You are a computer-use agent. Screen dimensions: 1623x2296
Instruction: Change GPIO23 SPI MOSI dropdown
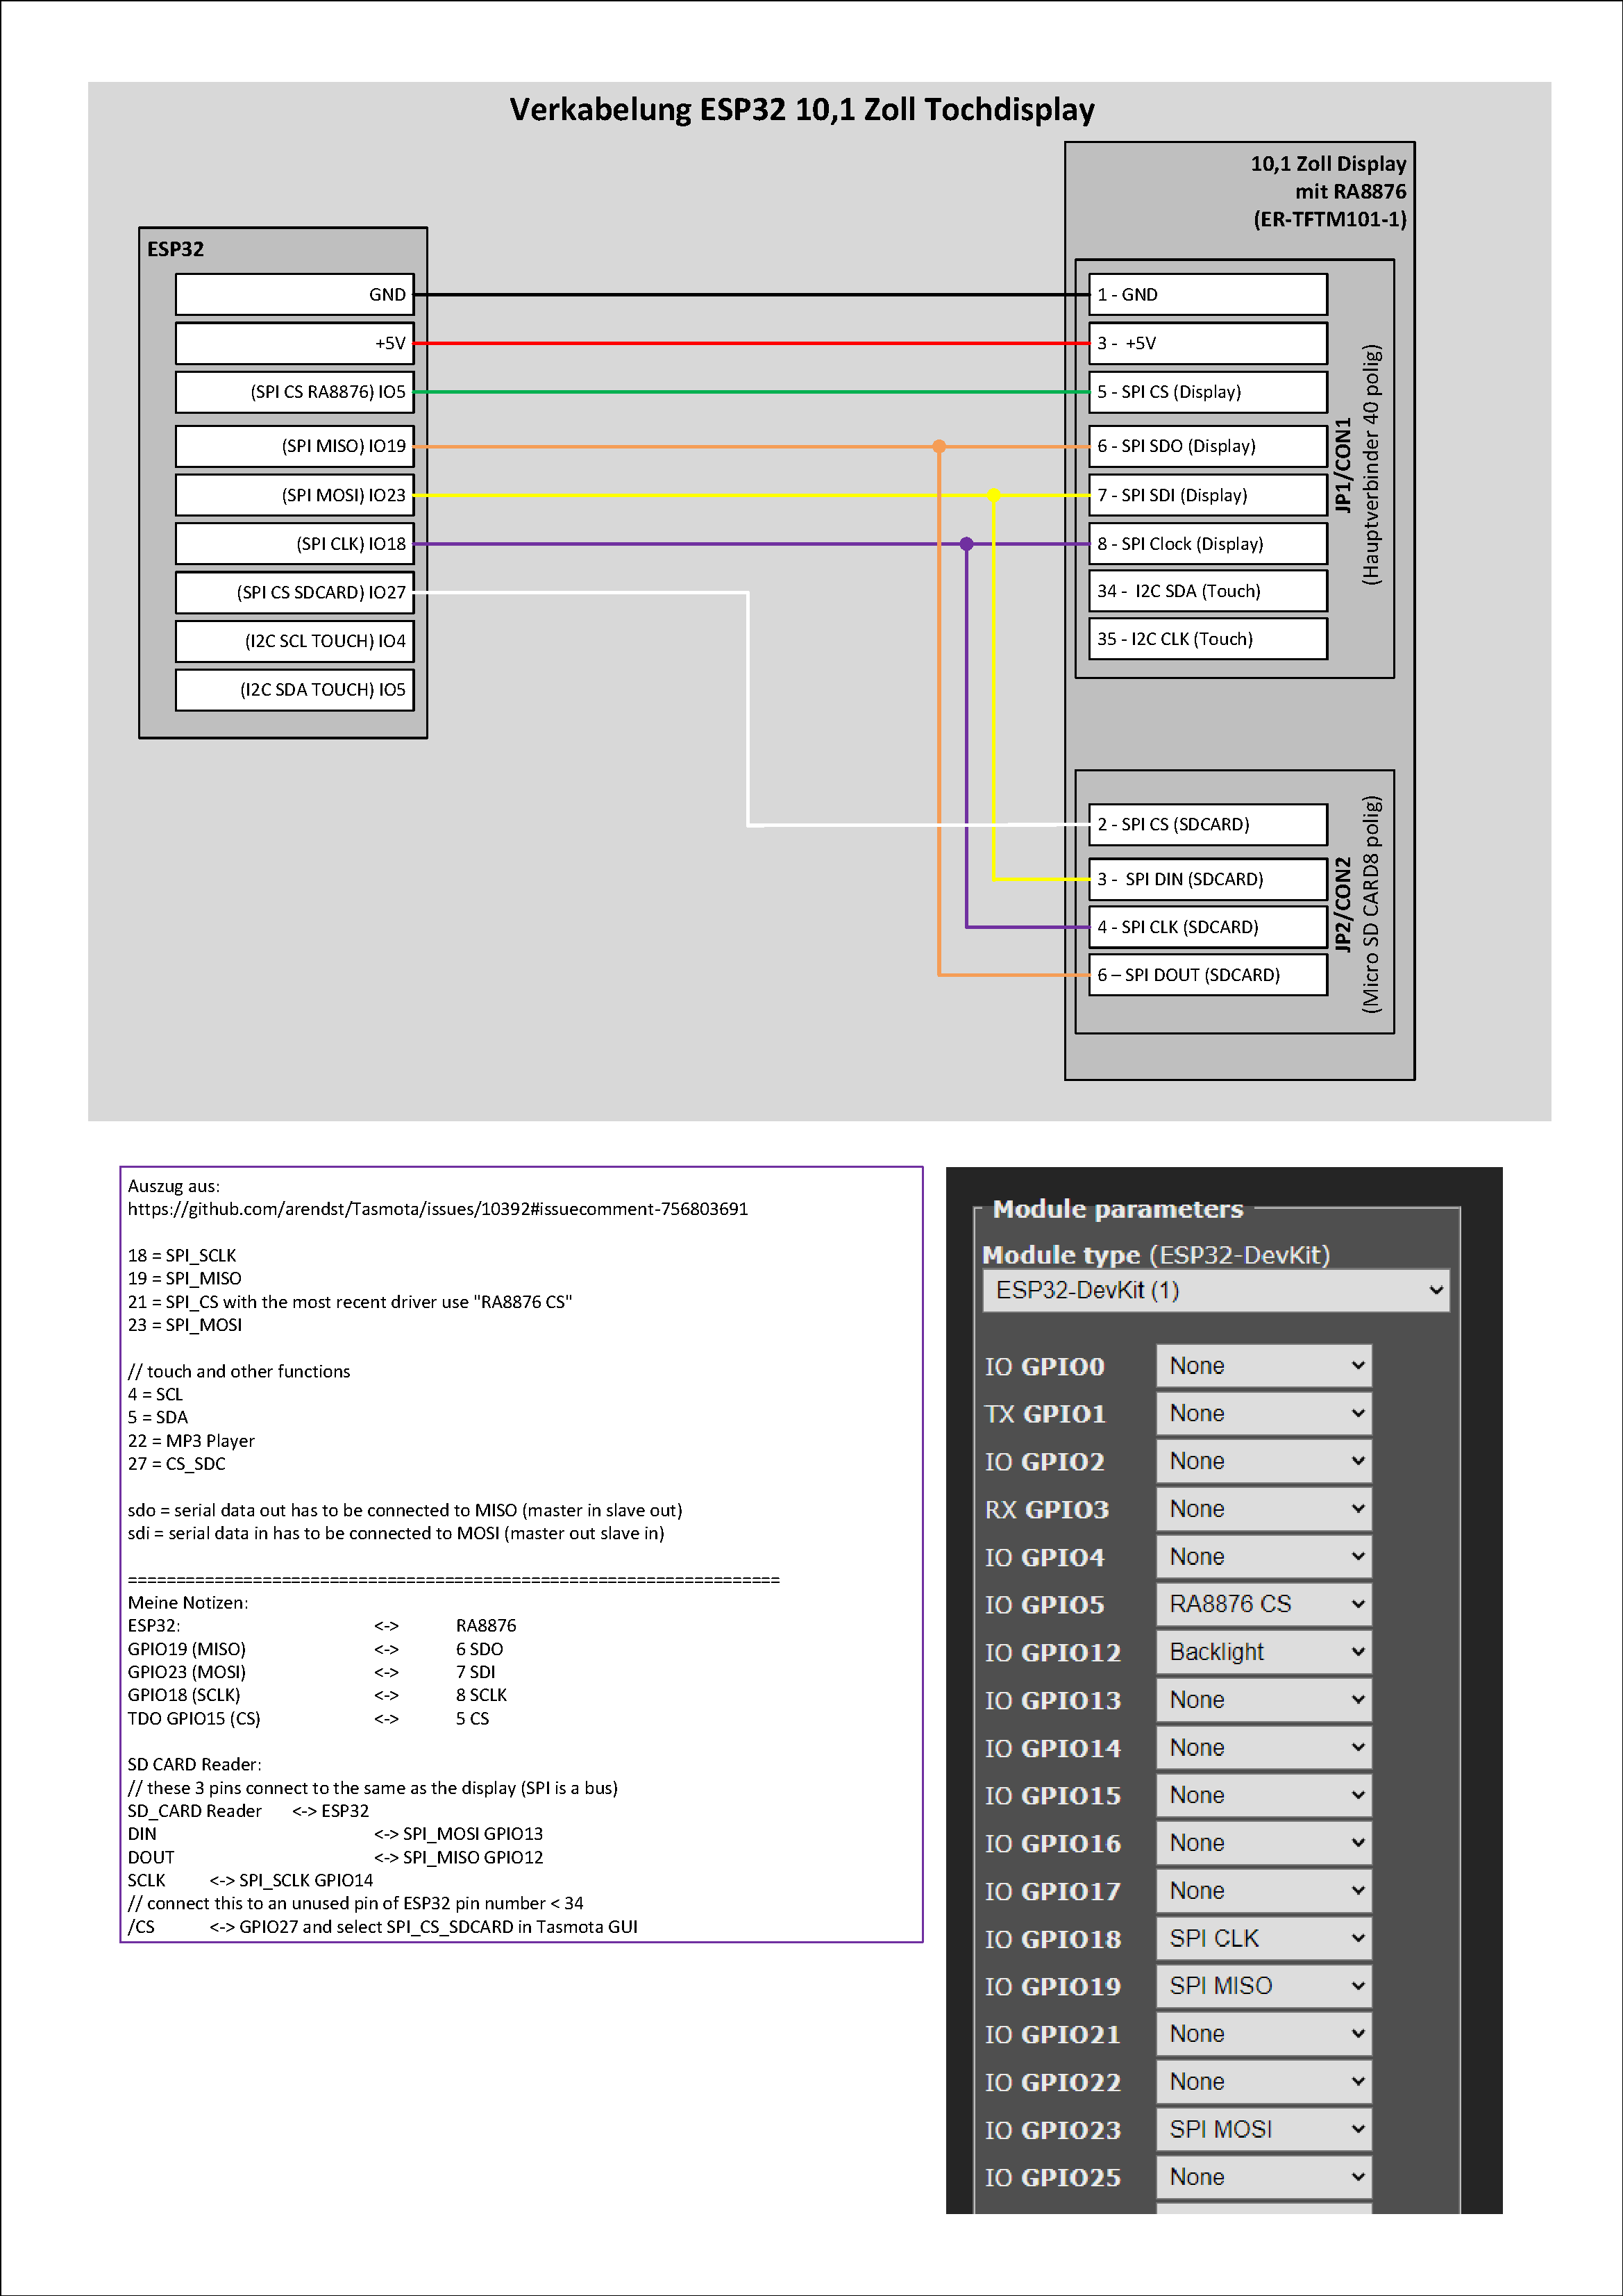point(1264,2130)
